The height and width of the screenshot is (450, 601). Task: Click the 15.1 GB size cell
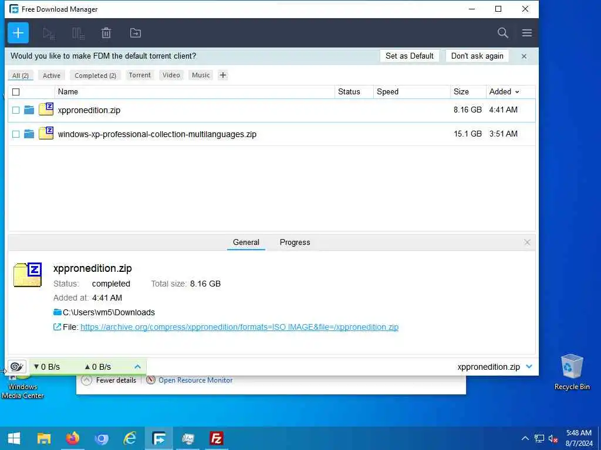tap(468, 134)
